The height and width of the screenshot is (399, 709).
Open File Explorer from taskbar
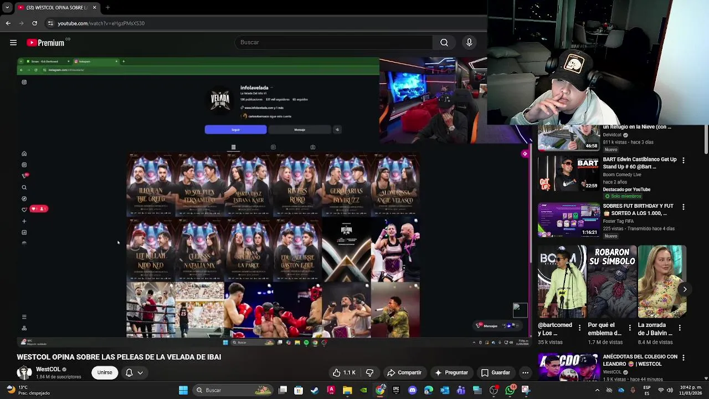coord(347,390)
